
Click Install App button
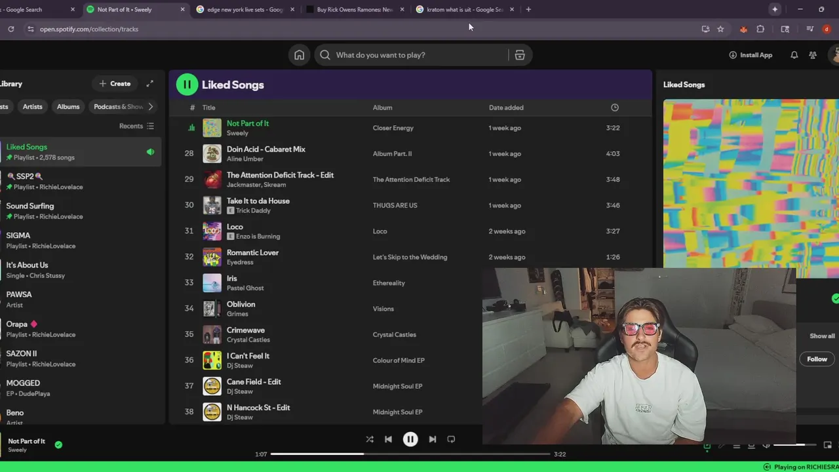(x=751, y=55)
